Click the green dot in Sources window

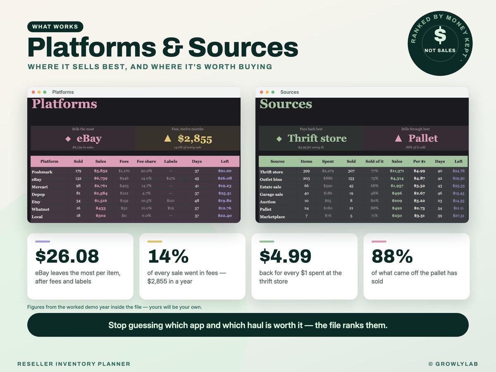click(273, 92)
